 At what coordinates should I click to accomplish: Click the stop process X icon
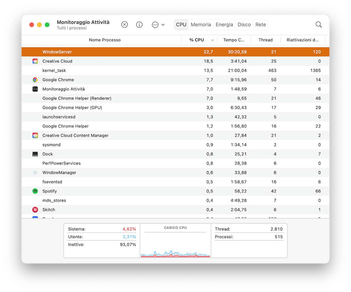[x=124, y=25]
